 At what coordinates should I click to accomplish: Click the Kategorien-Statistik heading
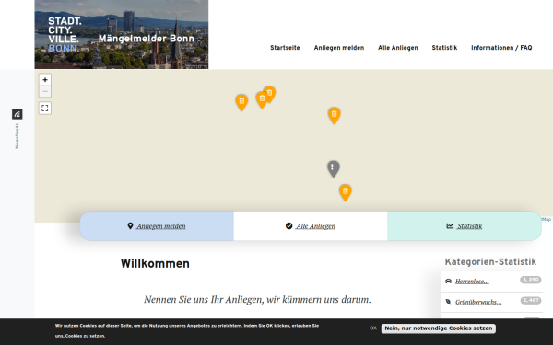490,262
